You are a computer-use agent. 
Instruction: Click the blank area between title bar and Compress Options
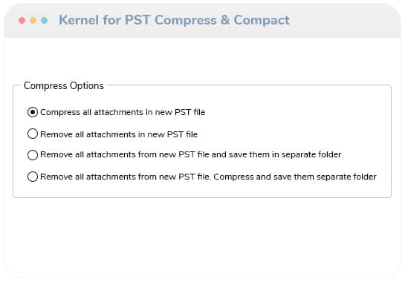point(202,59)
